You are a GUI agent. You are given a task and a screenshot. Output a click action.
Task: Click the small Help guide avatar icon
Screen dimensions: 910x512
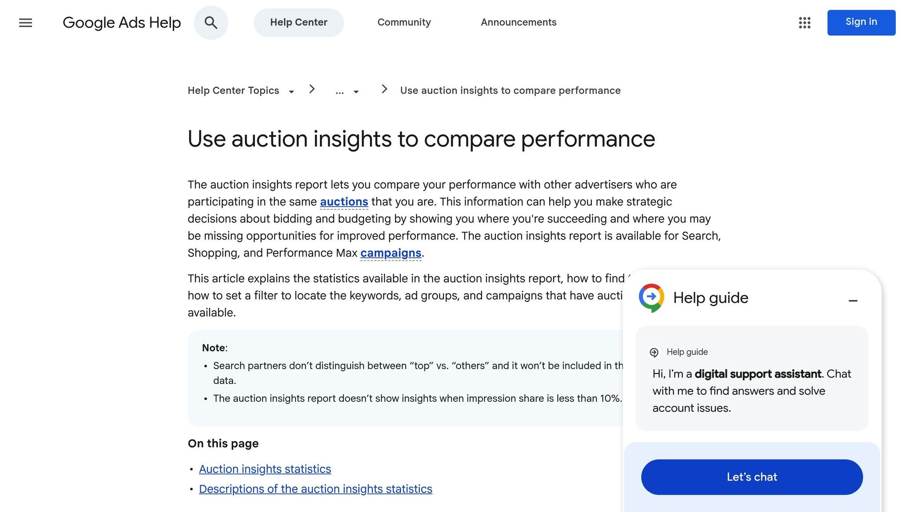(654, 352)
